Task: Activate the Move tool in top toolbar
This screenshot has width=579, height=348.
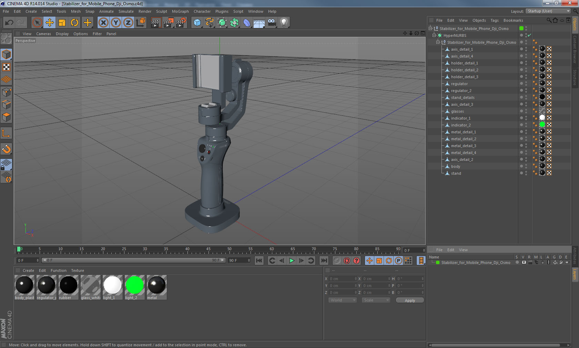Action: tap(50, 23)
